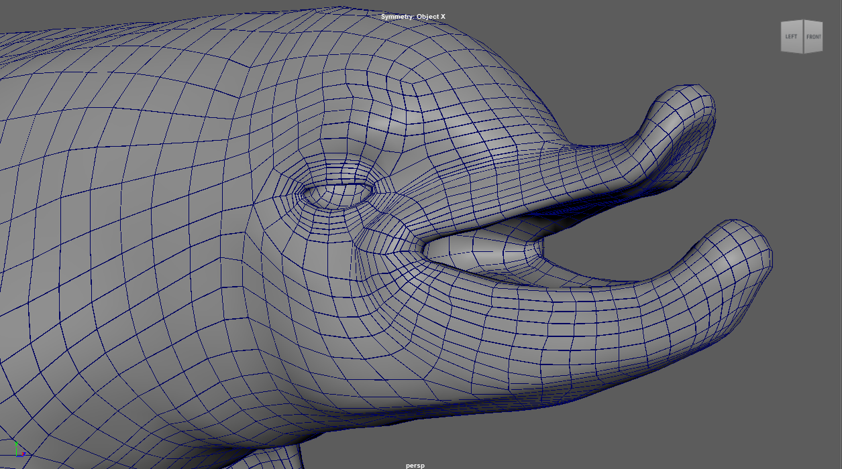Click the XYZ axis indicator in the viewport corner
842x469 pixels.
pyautogui.click(x=20, y=450)
